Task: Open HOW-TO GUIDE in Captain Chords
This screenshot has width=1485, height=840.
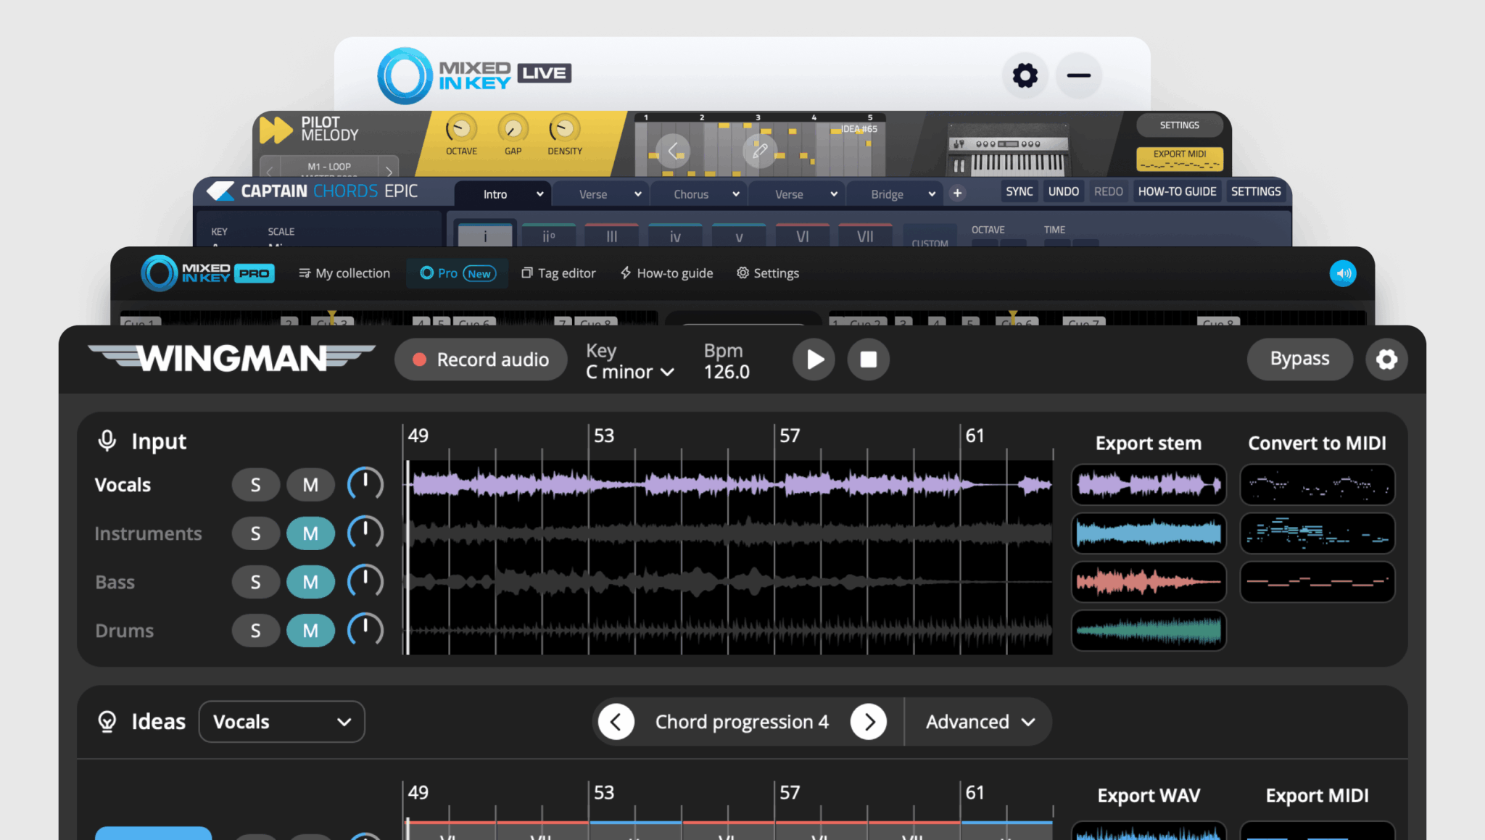Action: click(x=1177, y=191)
